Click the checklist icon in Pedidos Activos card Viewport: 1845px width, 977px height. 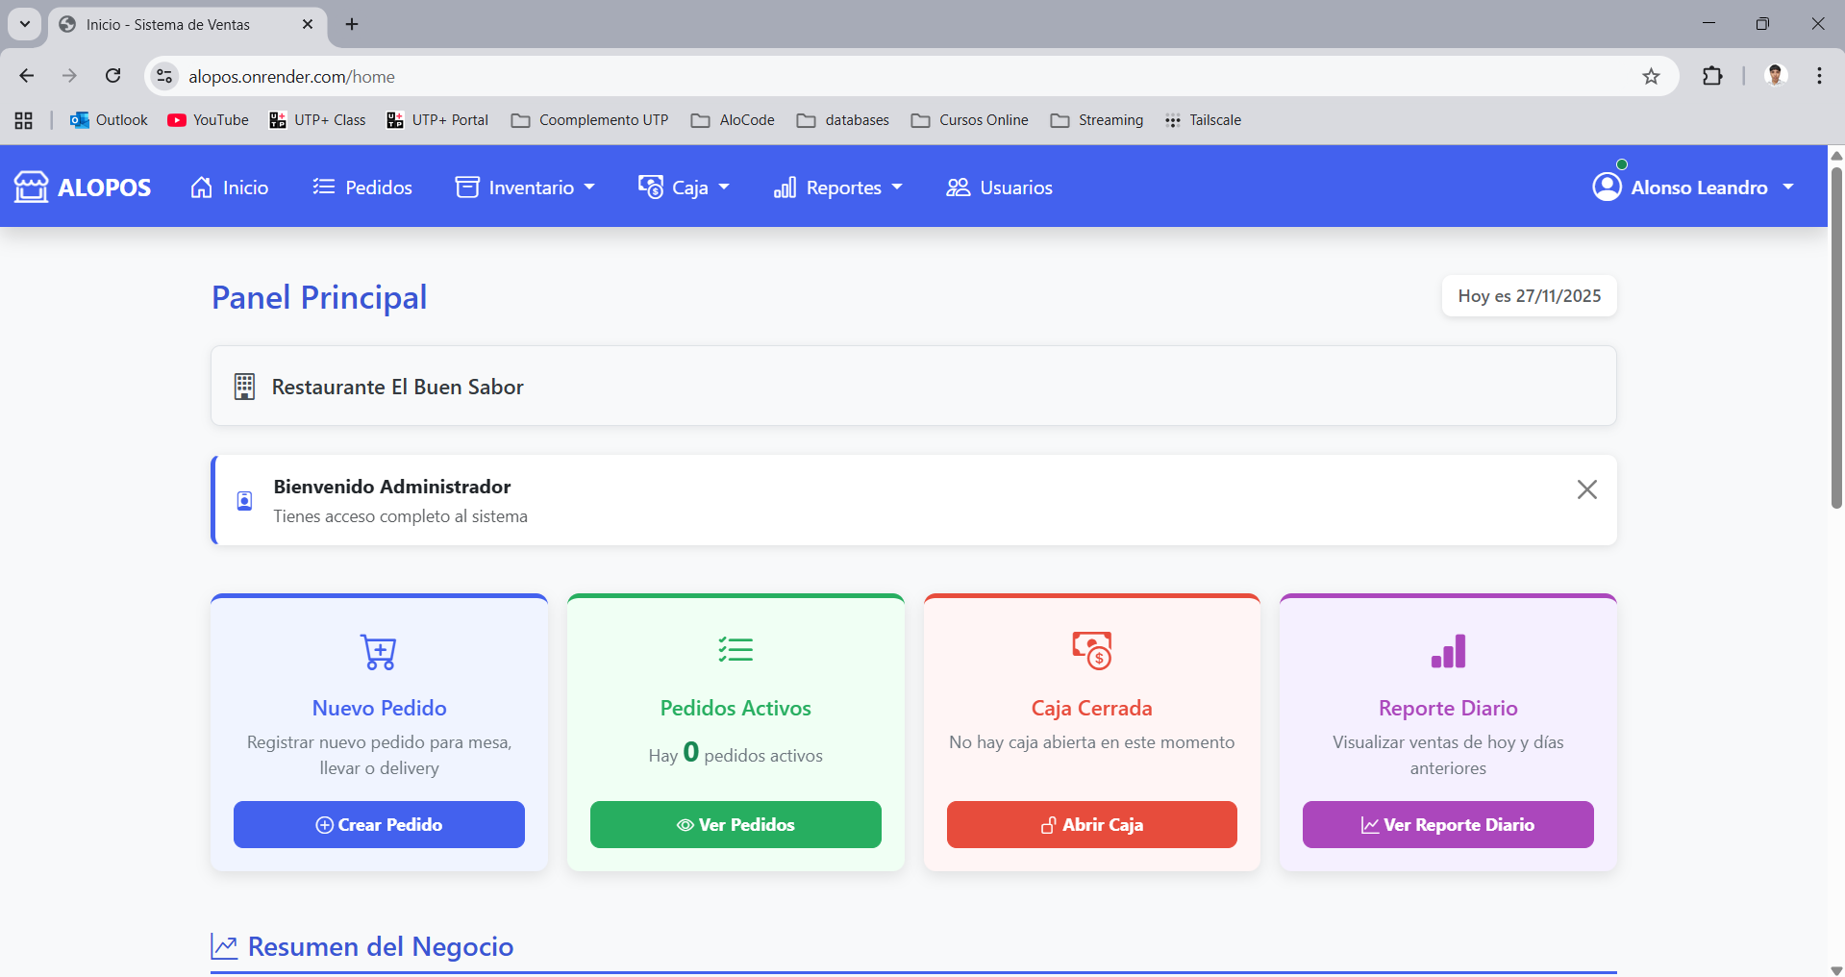tap(736, 650)
